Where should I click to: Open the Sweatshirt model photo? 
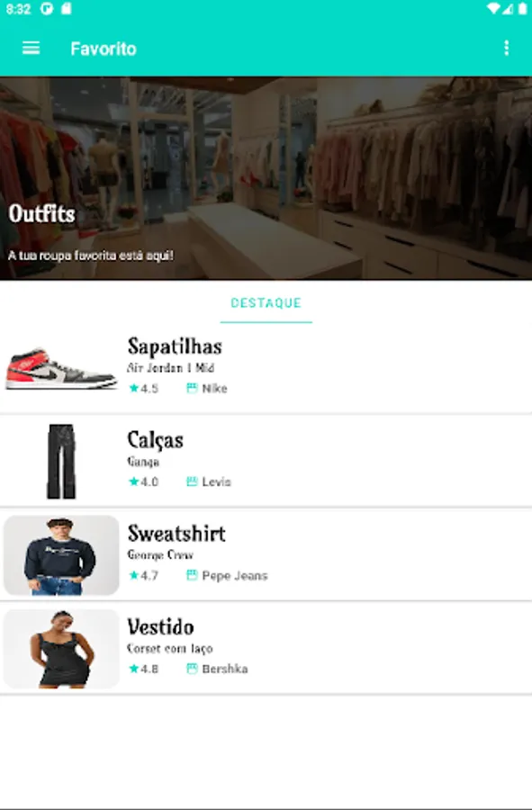tap(61, 555)
